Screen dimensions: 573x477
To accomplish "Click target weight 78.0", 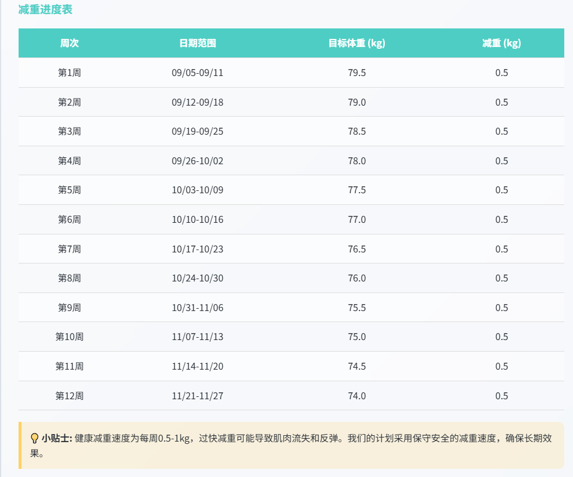I will pos(356,161).
